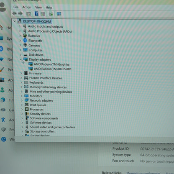Open the File menu

tap(16, 7)
